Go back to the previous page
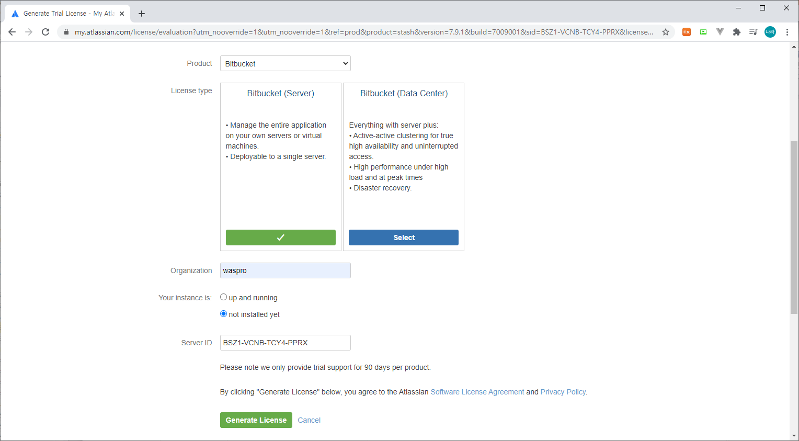This screenshot has height=441, width=799. coord(12,32)
